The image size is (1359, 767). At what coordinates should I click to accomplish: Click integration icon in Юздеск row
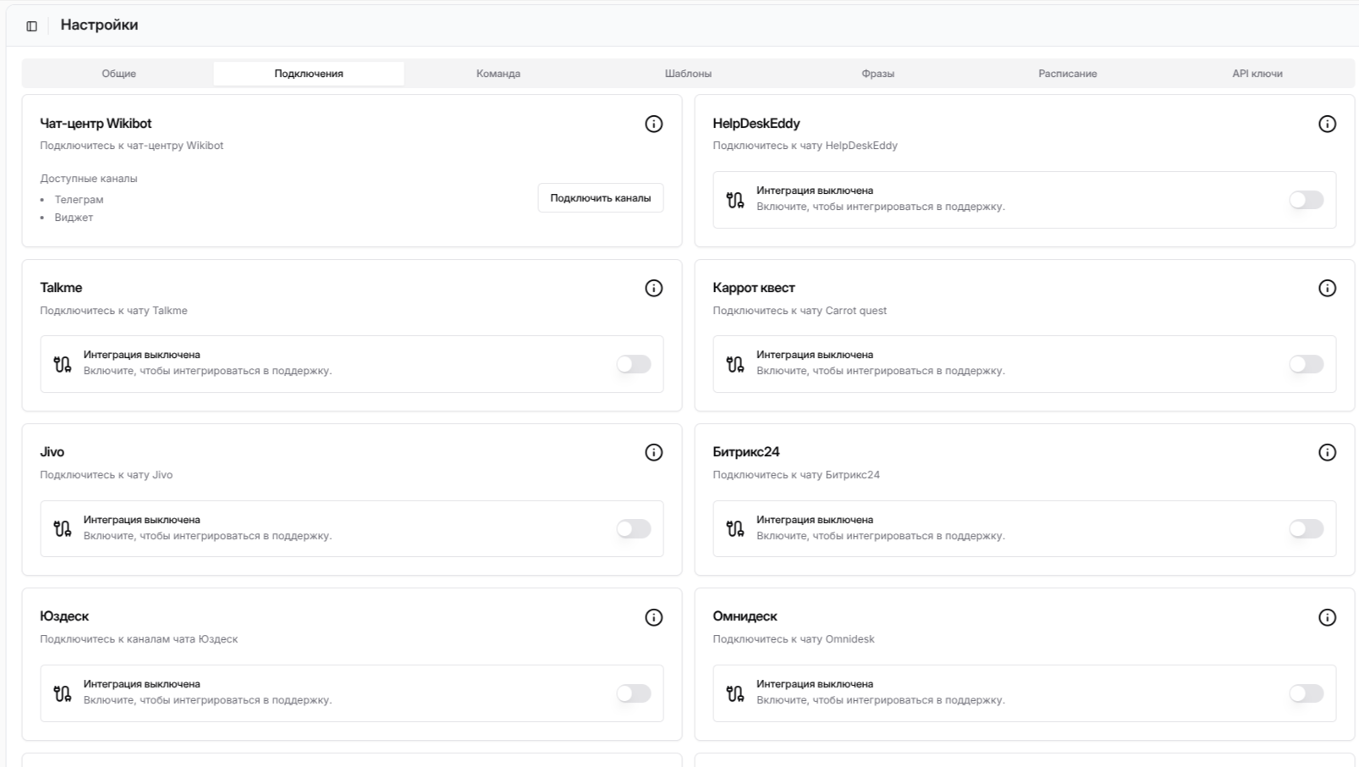tap(63, 693)
